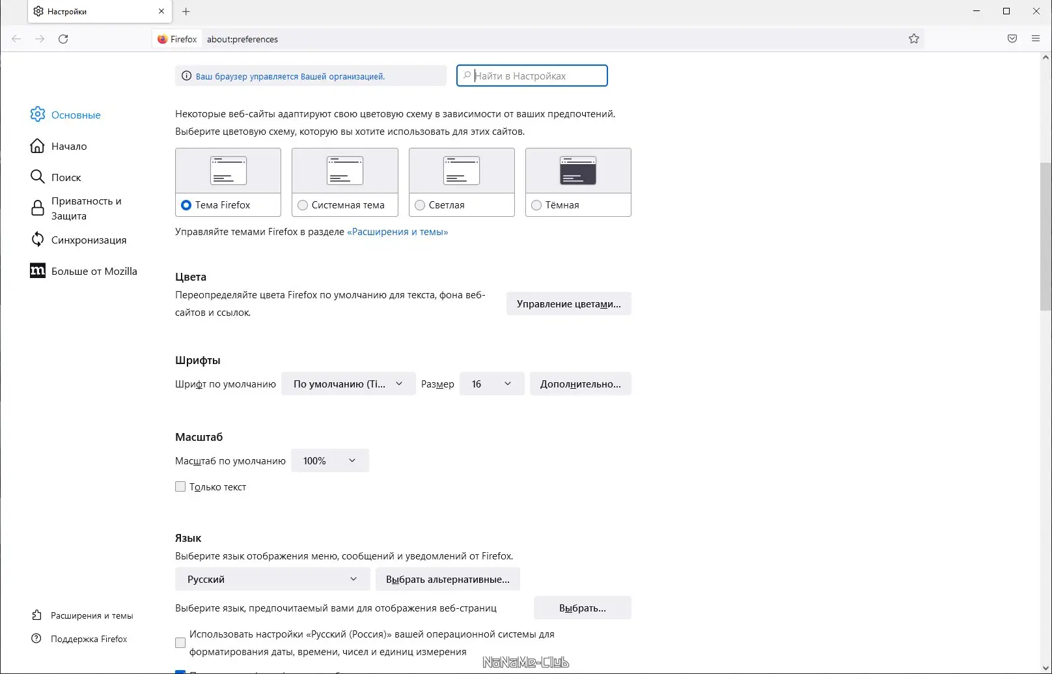The width and height of the screenshot is (1052, 674).
Task: Select the Системная тема radio button
Action: 303,205
